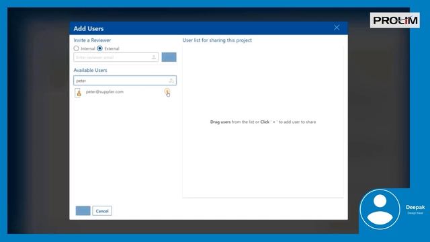Viewport: 430px width, 242px height.
Task: Click the reviewer email input field
Action: coord(116,57)
